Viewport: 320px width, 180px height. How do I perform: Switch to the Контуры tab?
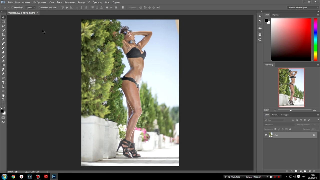point(285,115)
